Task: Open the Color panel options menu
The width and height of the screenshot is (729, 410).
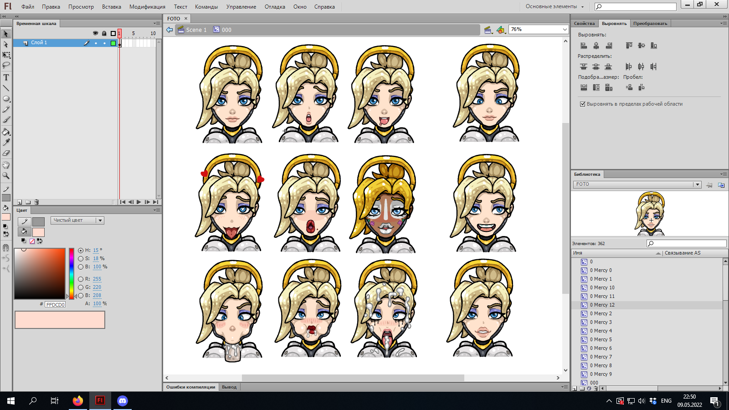Action: pos(157,210)
